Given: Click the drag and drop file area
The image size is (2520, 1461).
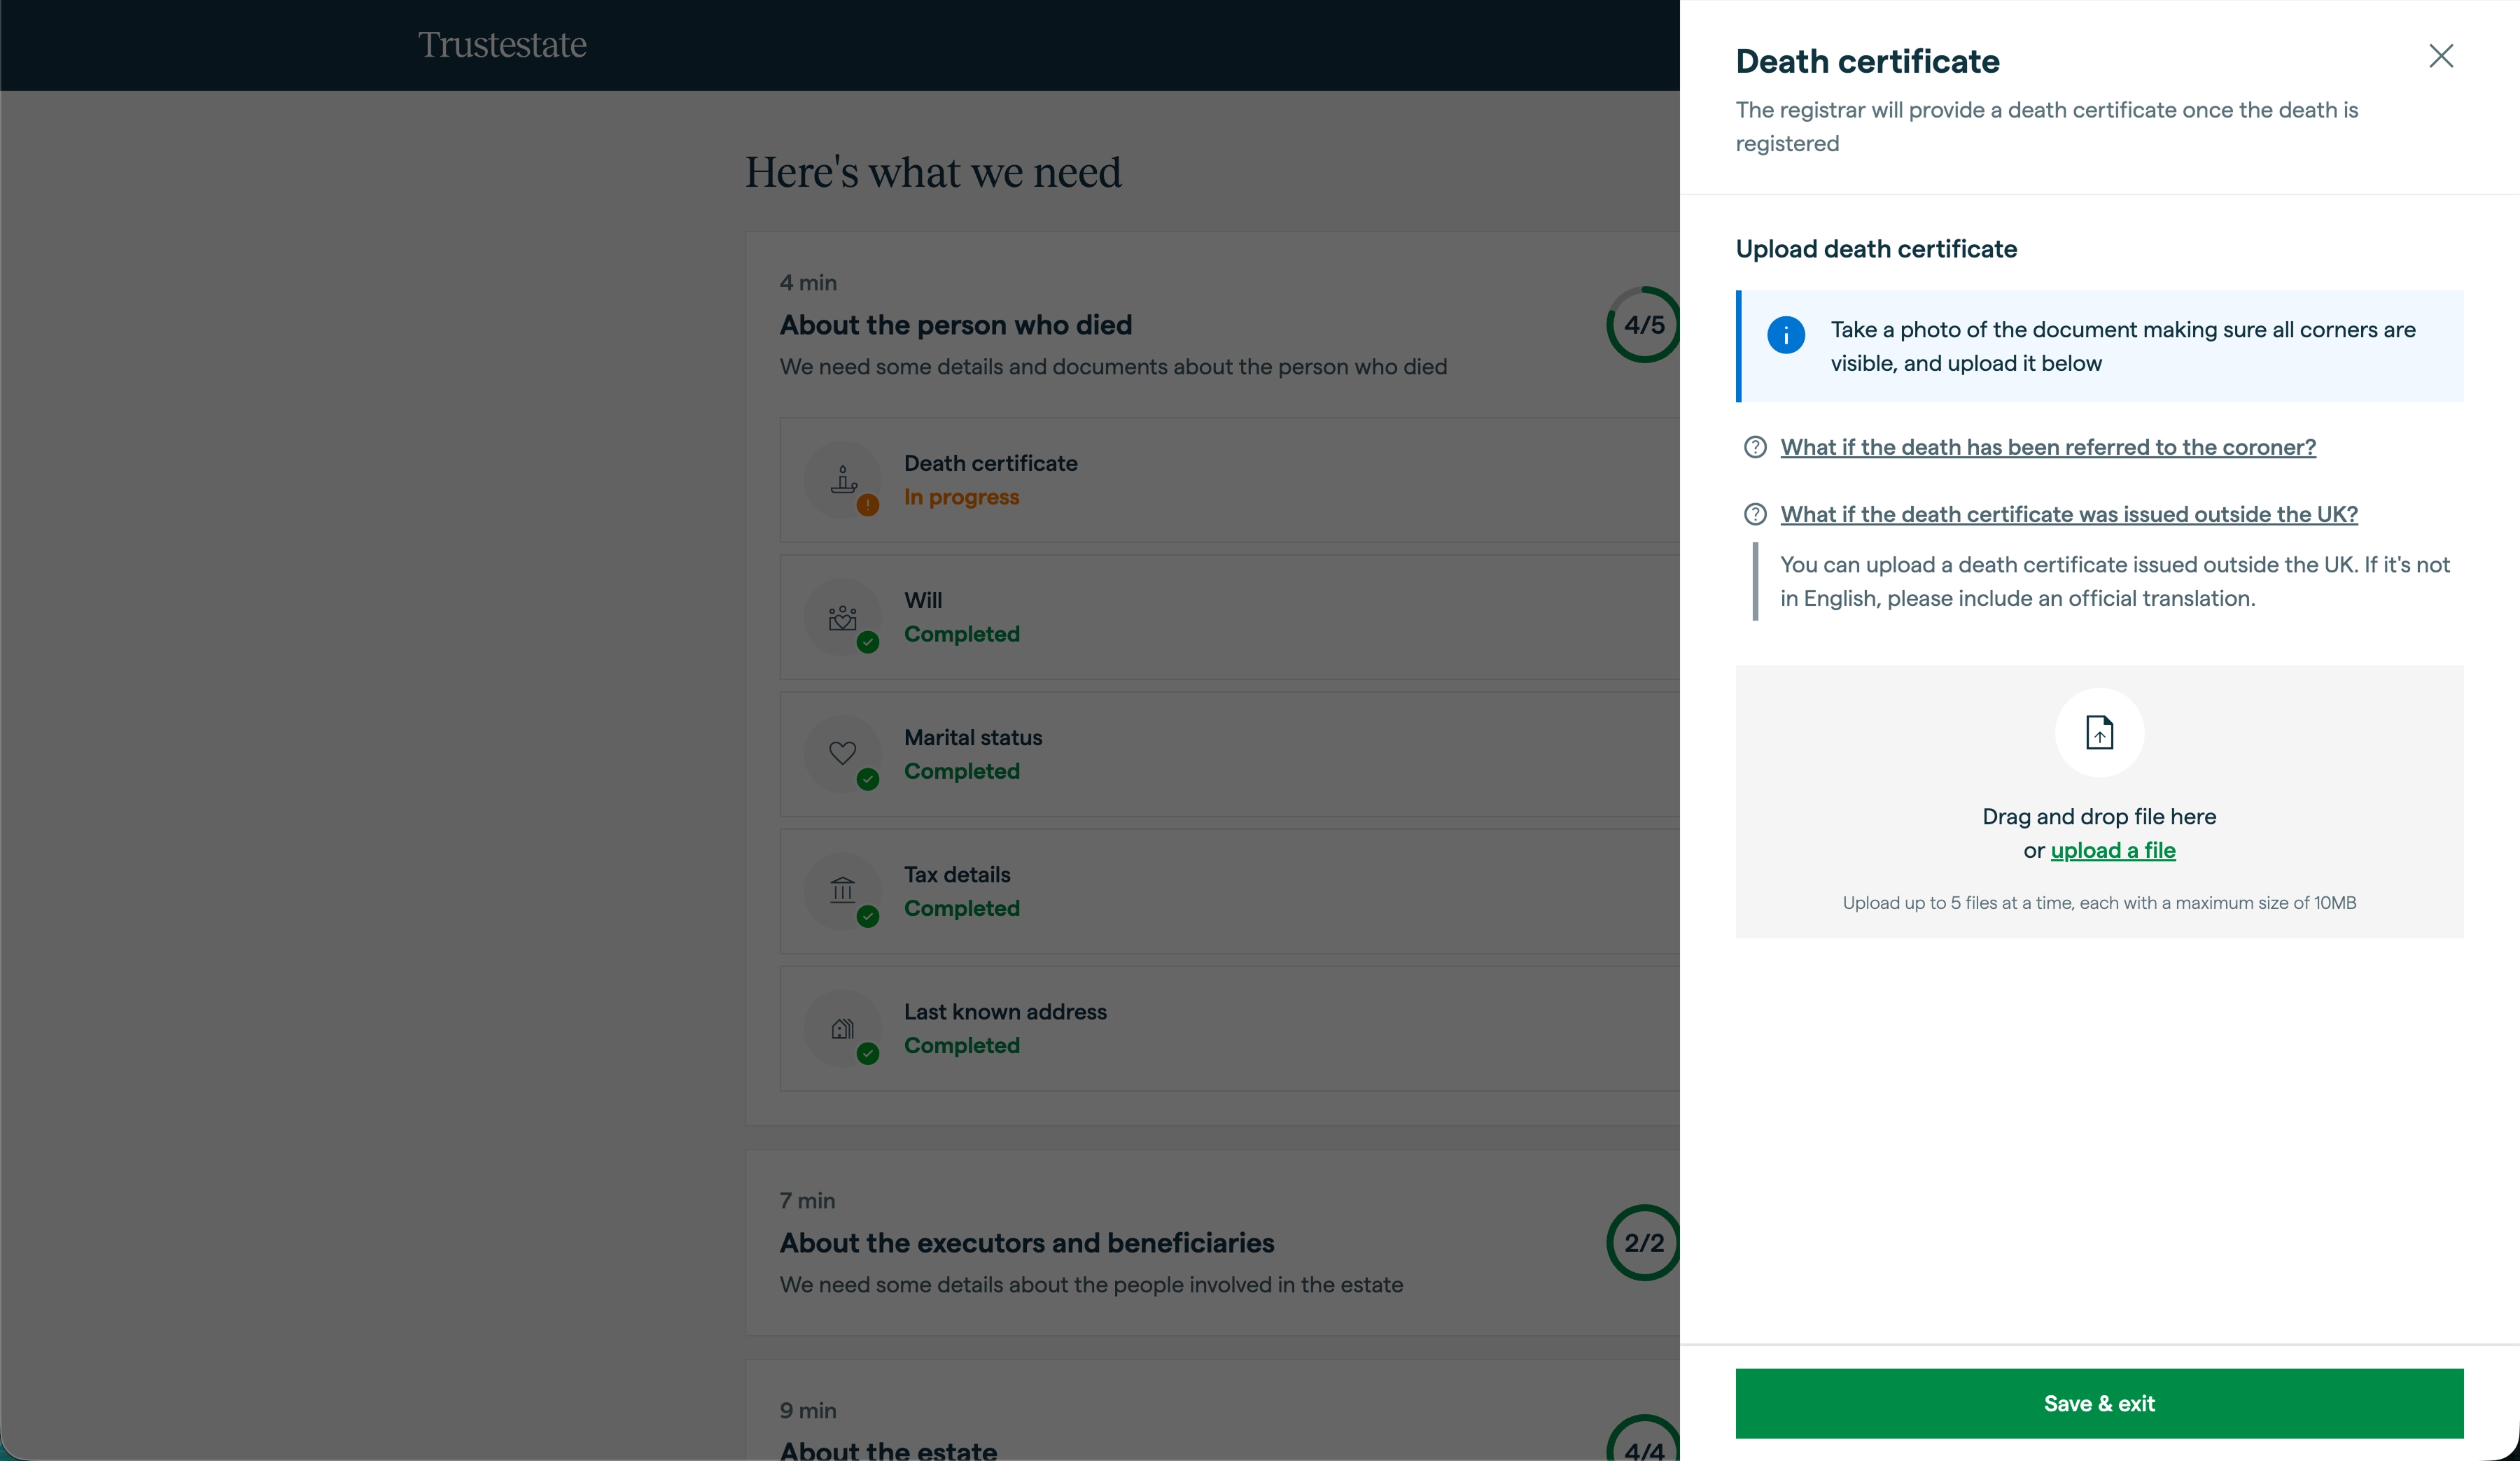Looking at the screenshot, I should pyautogui.click(x=2099, y=801).
